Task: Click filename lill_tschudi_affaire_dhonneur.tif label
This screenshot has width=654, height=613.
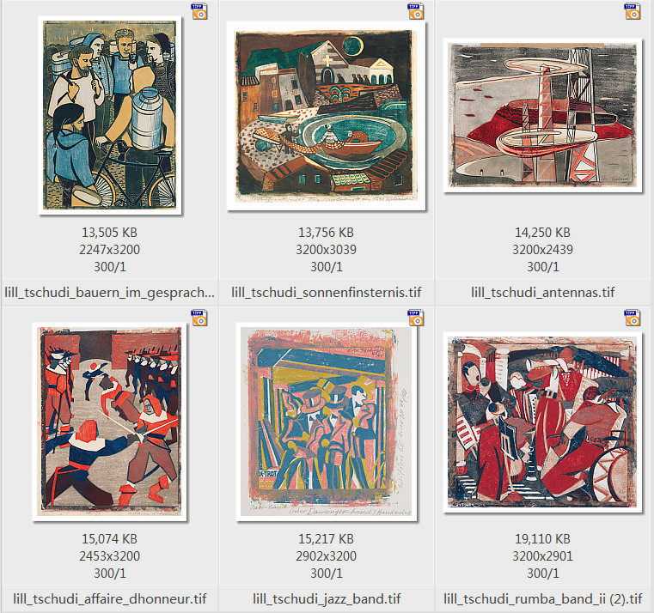Action: pyautogui.click(x=110, y=598)
